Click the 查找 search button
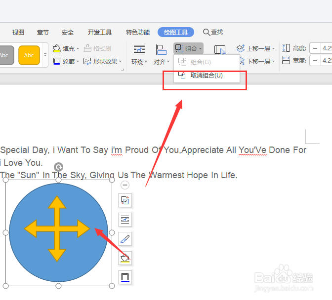Screen dimensions: 332x300 213,32
